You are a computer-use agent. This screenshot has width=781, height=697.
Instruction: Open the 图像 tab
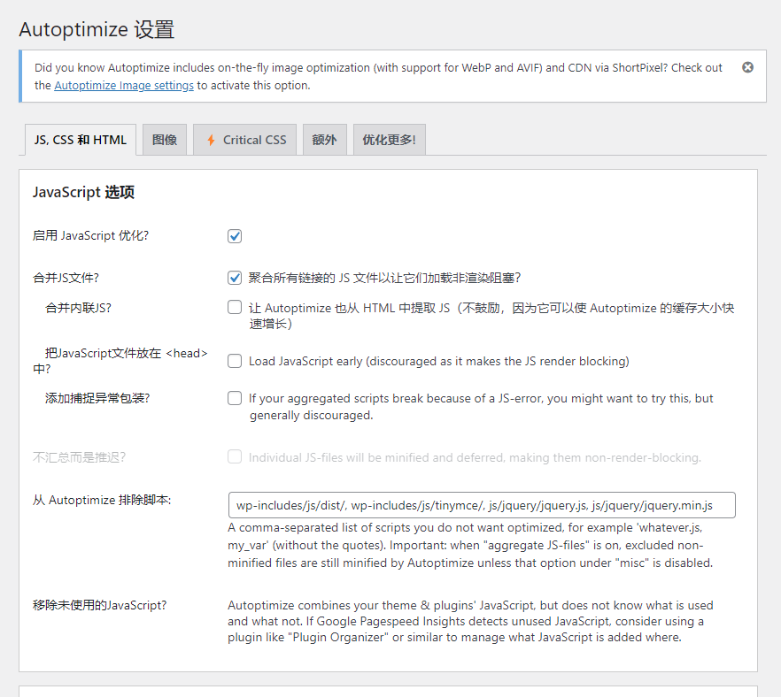(x=165, y=140)
